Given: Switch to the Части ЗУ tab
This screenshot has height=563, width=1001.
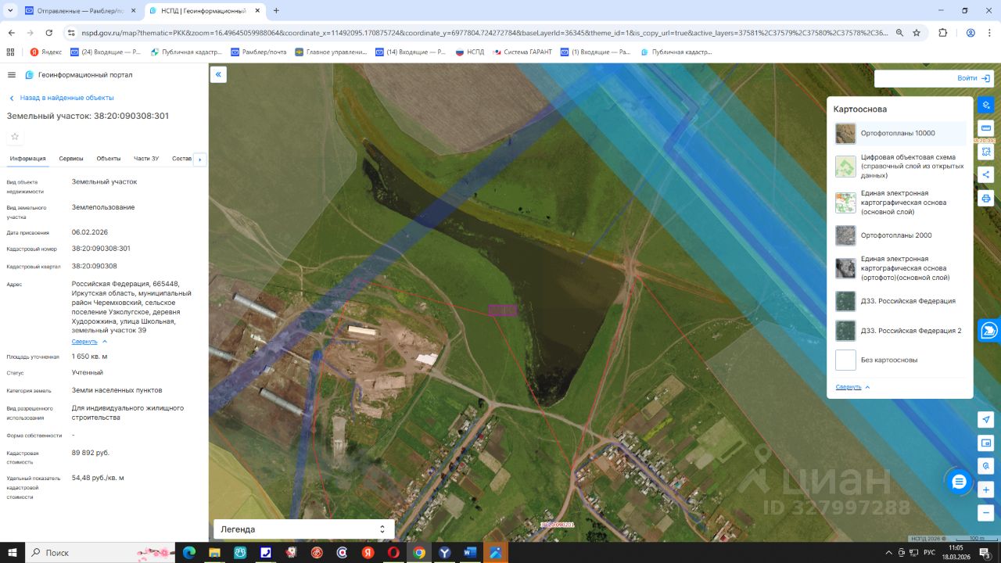Looking at the screenshot, I should (x=146, y=159).
